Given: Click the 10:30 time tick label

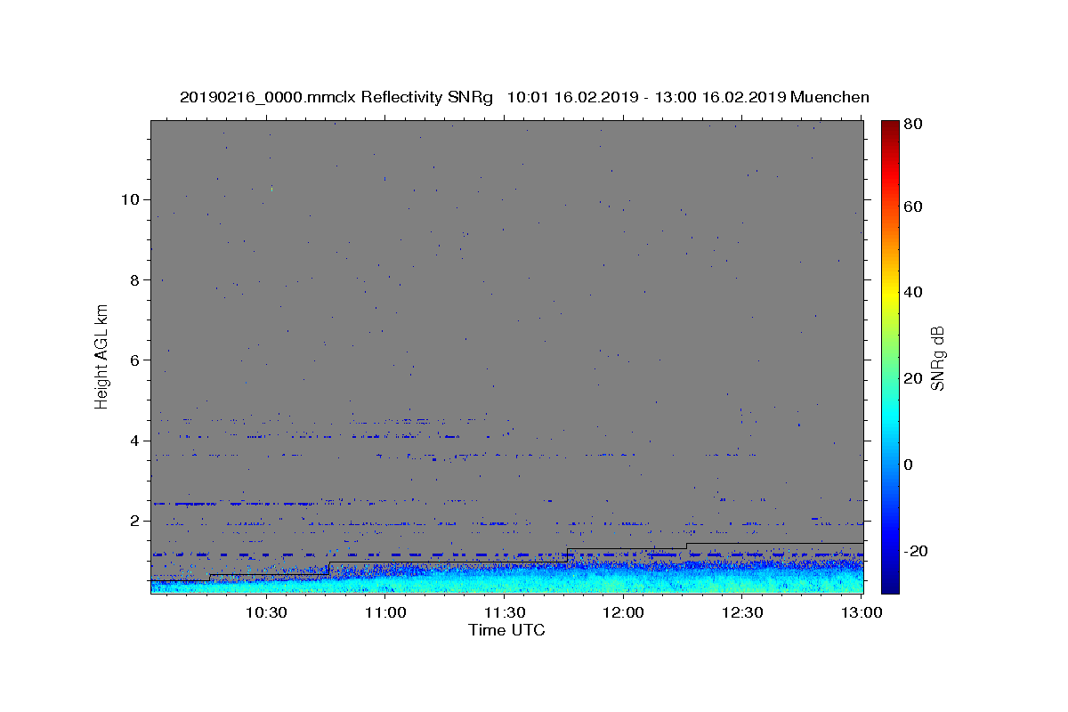Looking at the screenshot, I should [x=265, y=612].
